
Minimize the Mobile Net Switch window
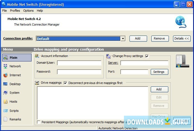[177, 4]
